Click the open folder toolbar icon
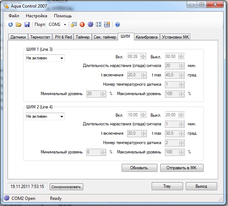The image size is (228, 206). (19, 24)
